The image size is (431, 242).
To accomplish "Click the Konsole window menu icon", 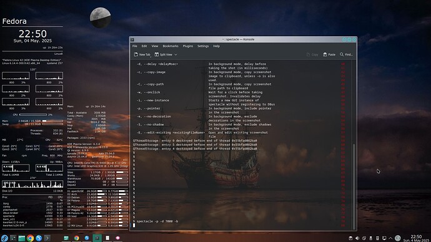I will tap(132, 39).
